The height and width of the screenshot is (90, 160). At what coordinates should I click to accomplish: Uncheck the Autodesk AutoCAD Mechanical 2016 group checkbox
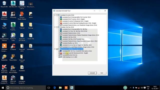click(57, 49)
